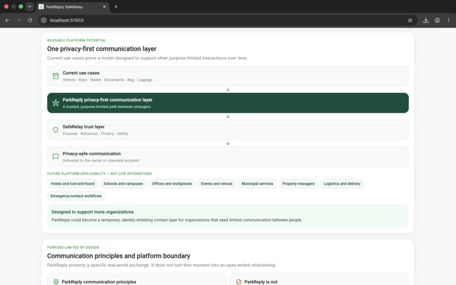This screenshot has height=285, width=456.
Task: Select the Current use cases card
Action: tap(227, 76)
